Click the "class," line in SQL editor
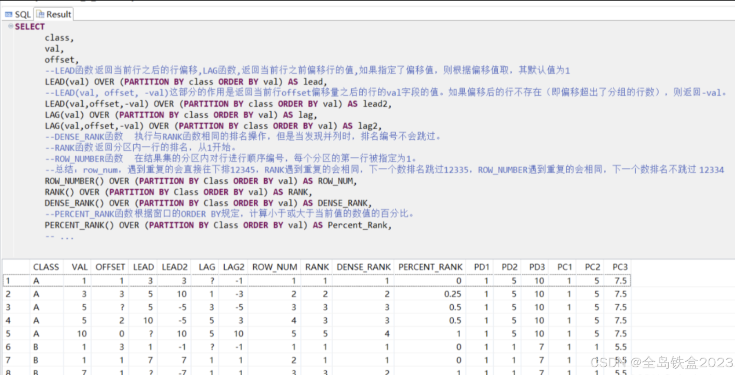The image size is (735, 375). click(59, 38)
